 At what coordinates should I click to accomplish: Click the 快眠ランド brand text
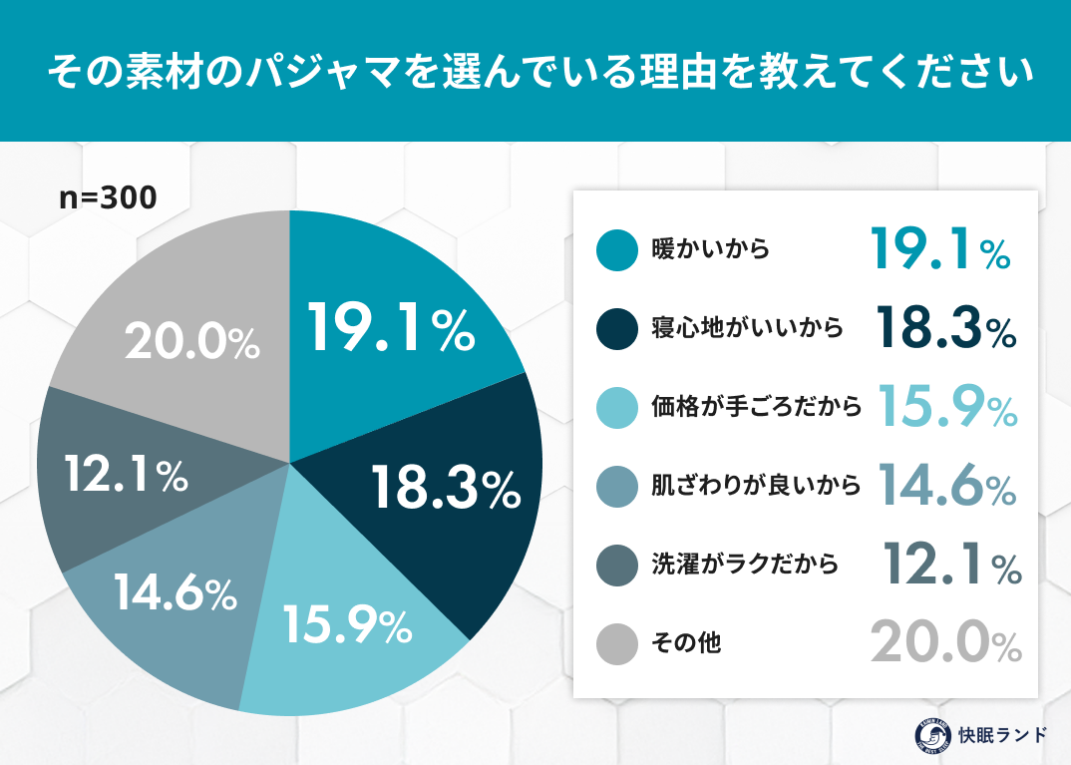(1002, 736)
